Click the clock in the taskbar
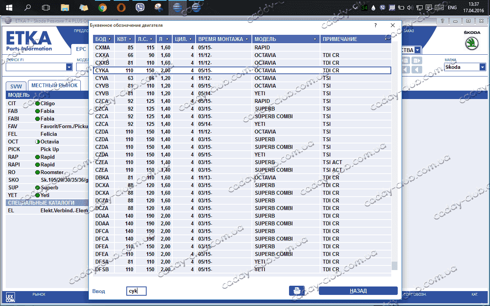490x306 pixels. pyautogui.click(x=474, y=7)
